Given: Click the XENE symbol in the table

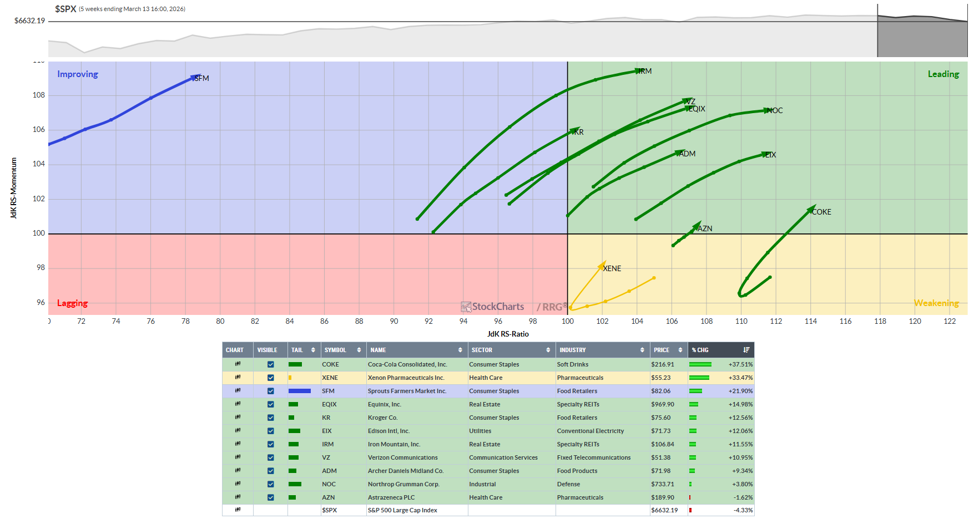Looking at the screenshot, I should (330, 378).
